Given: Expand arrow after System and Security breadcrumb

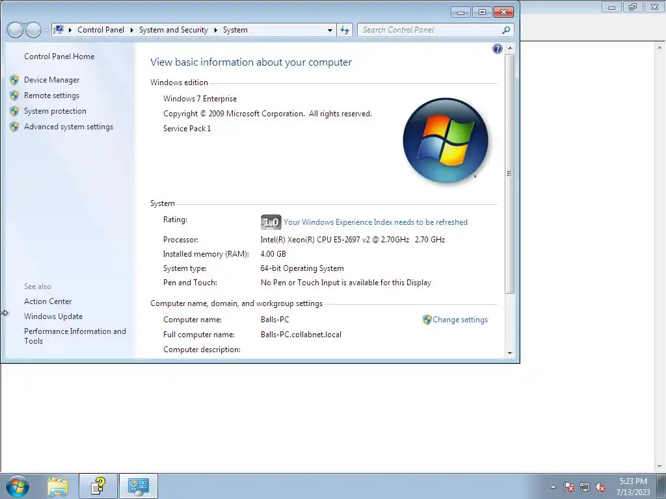Looking at the screenshot, I should pyautogui.click(x=216, y=30).
